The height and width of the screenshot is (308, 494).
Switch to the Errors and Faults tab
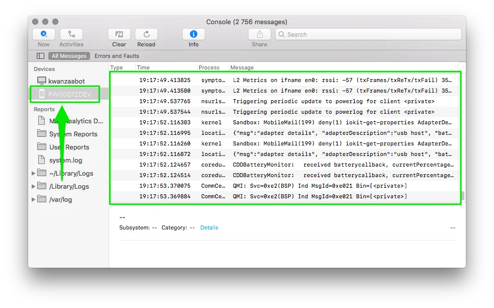[117, 56]
